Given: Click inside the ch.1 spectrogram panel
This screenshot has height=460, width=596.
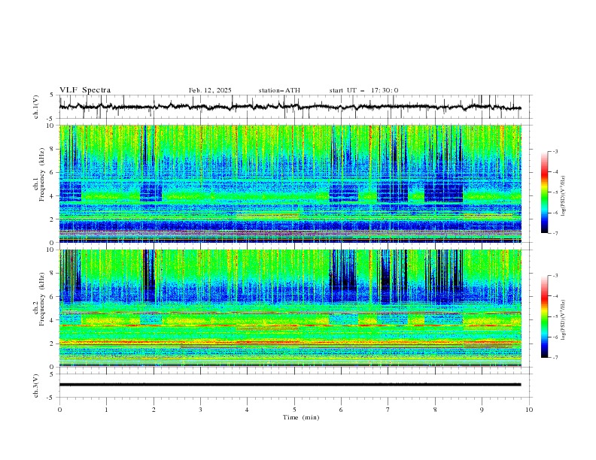Looking at the screenshot, I should pos(290,183).
